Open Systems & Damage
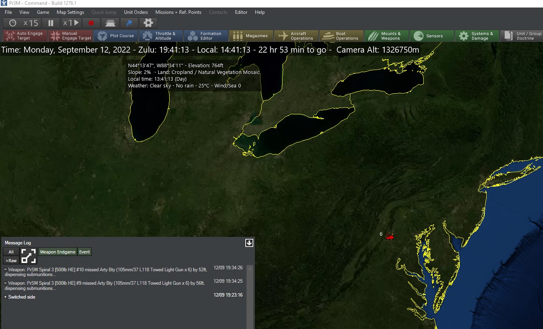 tap(477, 36)
